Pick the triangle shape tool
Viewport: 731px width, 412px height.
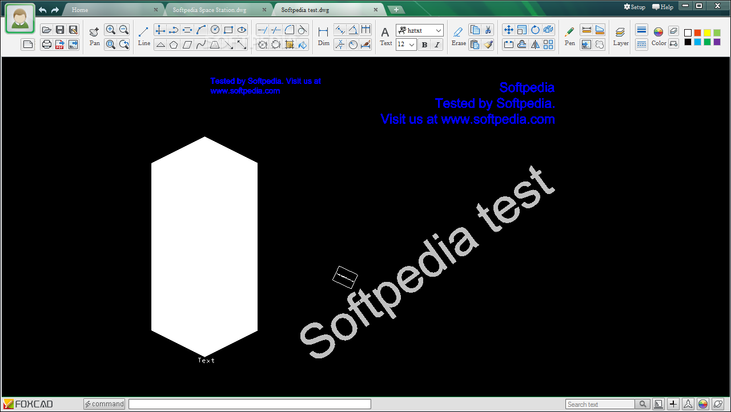(160, 45)
